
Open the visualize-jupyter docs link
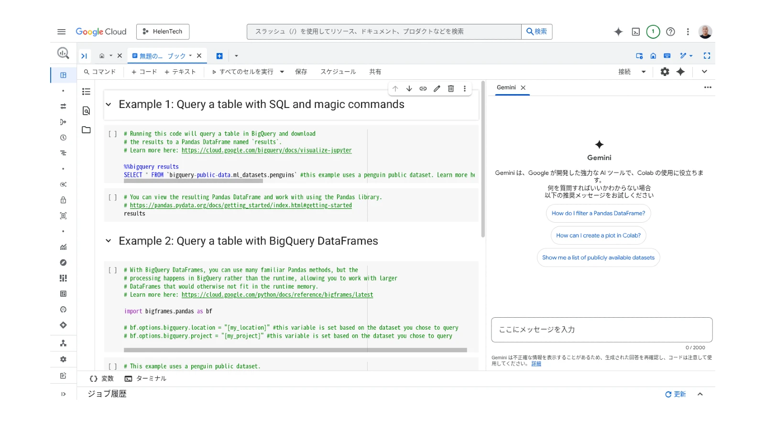pos(266,150)
